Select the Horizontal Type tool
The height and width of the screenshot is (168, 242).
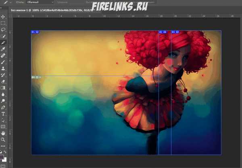(3, 114)
